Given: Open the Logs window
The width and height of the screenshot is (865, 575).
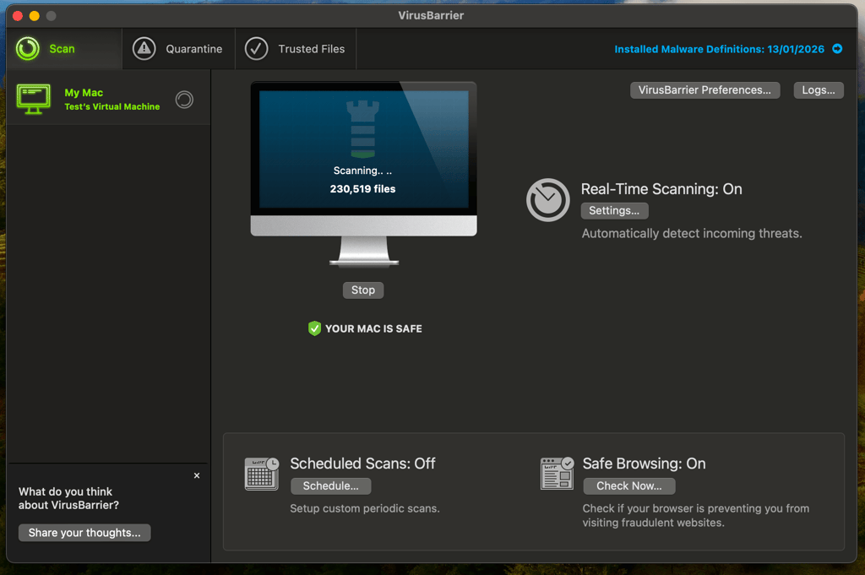Looking at the screenshot, I should [x=818, y=90].
